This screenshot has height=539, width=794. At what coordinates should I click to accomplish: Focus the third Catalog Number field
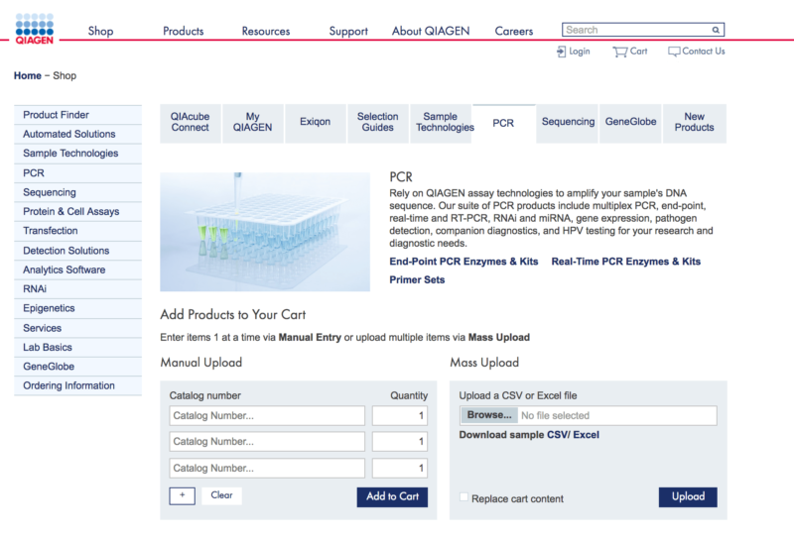(x=267, y=469)
